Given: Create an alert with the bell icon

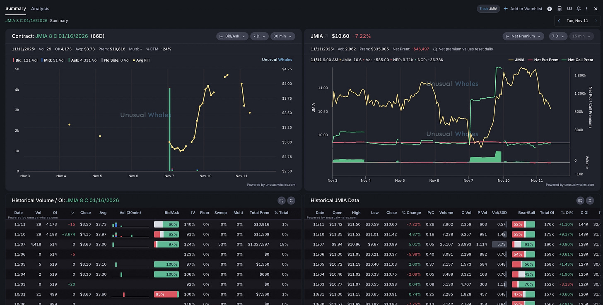Looking at the screenshot, I should point(579,9).
